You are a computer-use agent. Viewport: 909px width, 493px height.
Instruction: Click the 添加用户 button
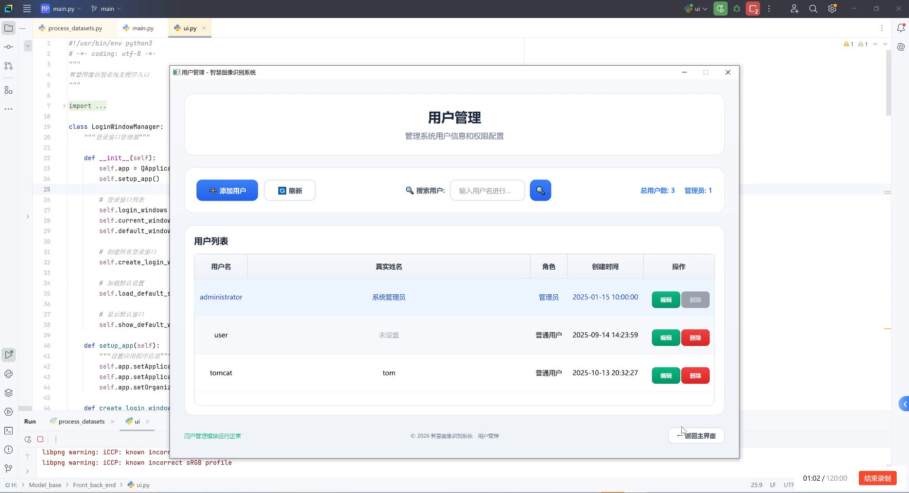point(227,190)
